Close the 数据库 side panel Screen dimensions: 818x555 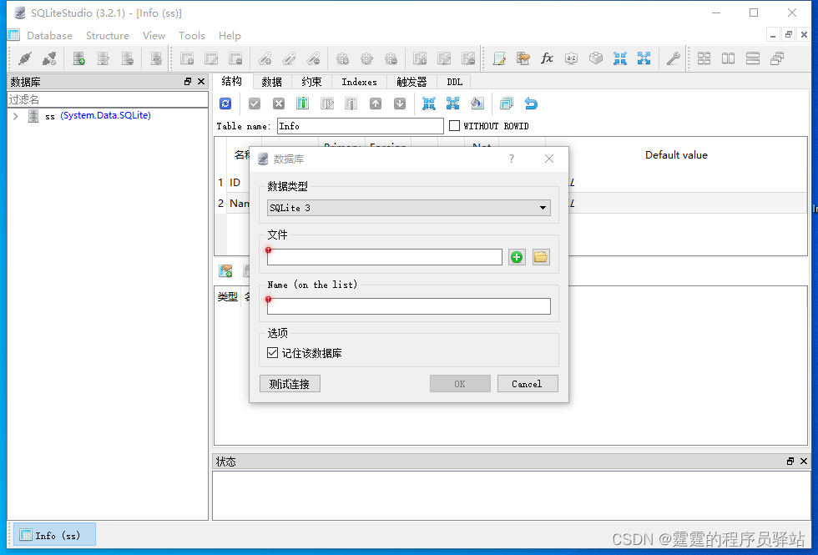click(x=201, y=82)
